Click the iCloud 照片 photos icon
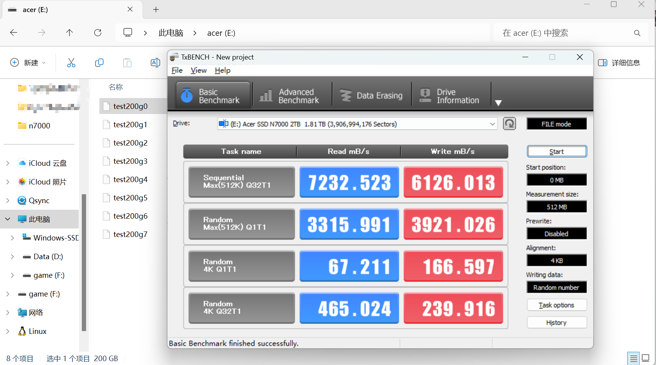Viewport: 656px width, 365px height. (22, 182)
